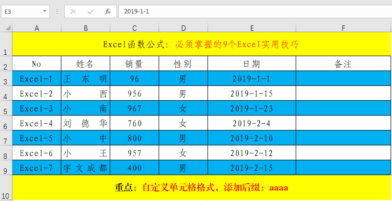Select cell Excel-2
The height and width of the screenshot is (201, 392).
(37, 93)
